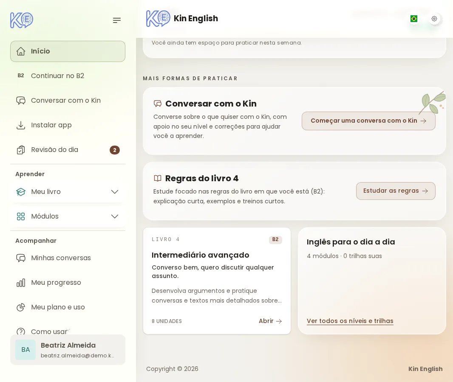Open settings with the gear icon
This screenshot has height=382, width=453.
(434, 19)
